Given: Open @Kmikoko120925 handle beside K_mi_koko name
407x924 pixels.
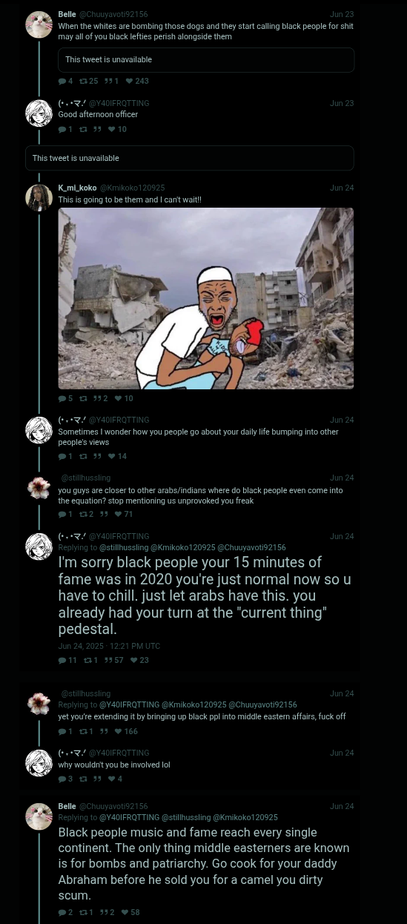Looking at the screenshot, I should [x=132, y=188].
